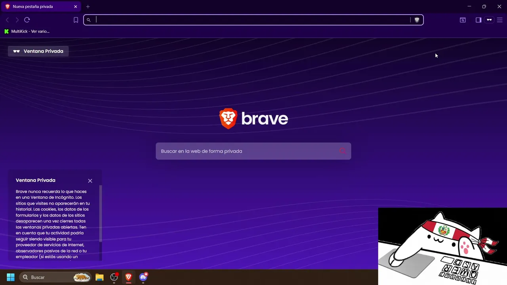Click the Brave logo on the page
This screenshot has height=285, width=507.
pos(253,118)
